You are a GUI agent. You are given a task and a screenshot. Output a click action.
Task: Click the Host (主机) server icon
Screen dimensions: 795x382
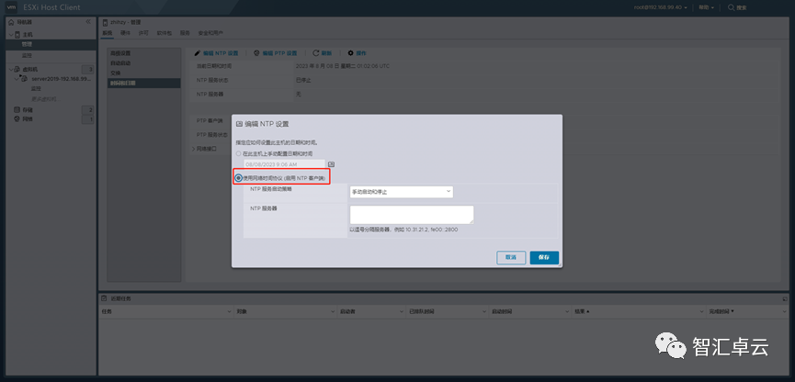[x=17, y=35]
